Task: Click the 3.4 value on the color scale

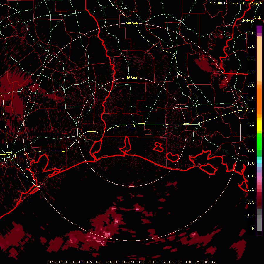Action: pos(251,137)
